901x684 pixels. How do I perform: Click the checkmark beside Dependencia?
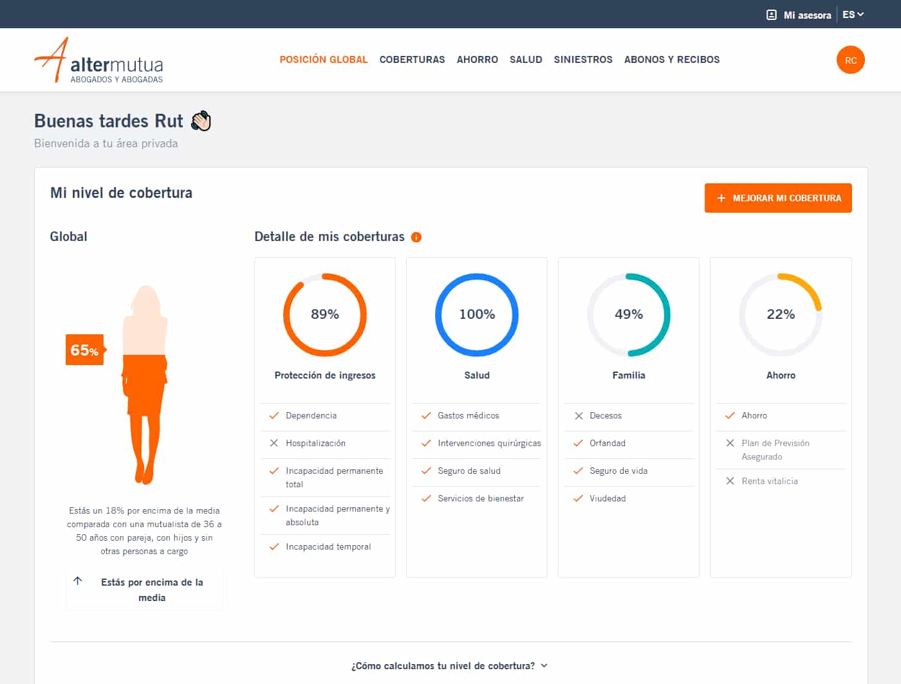click(x=274, y=415)
